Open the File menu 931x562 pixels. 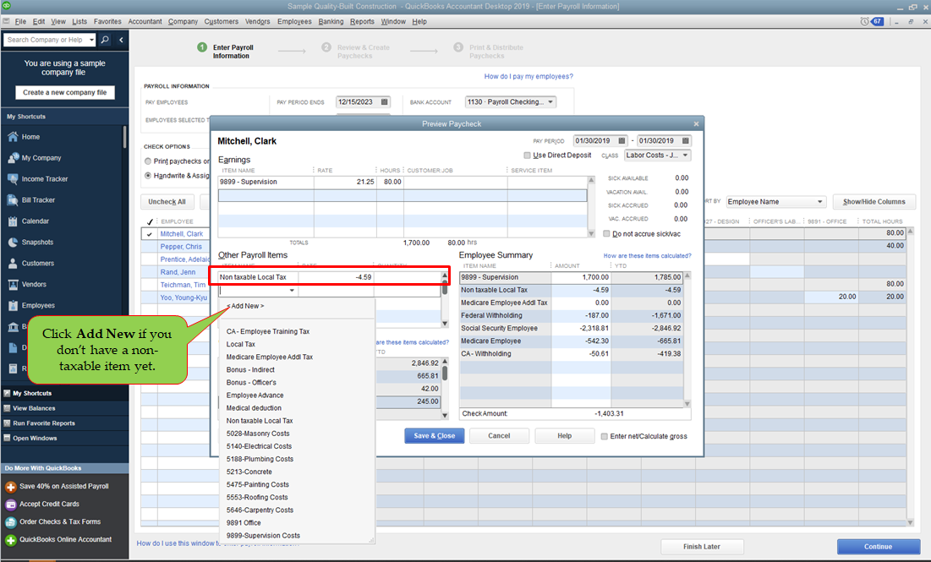click(20, 21)
